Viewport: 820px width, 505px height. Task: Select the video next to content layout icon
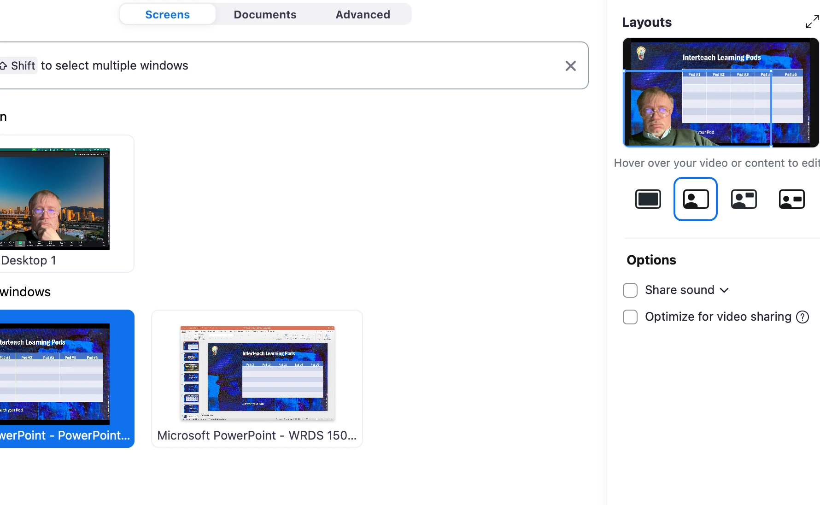(x=744, y=199)
